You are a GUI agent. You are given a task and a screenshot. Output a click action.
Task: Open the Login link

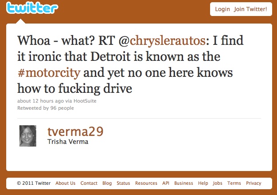[x=222, y=9]
